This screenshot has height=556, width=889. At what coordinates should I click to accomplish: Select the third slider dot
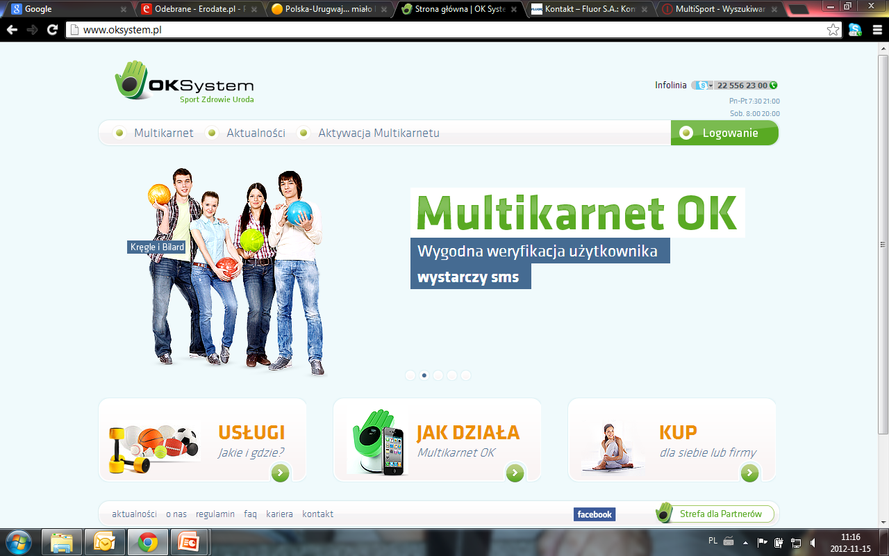point(438,375)
